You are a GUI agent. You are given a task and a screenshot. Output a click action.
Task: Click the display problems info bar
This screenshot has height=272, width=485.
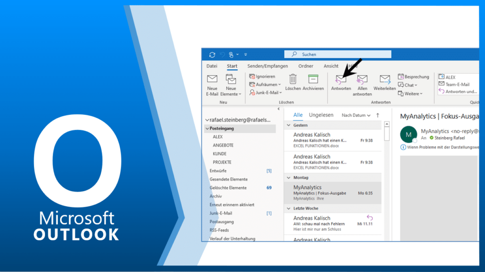pos(439,147)
